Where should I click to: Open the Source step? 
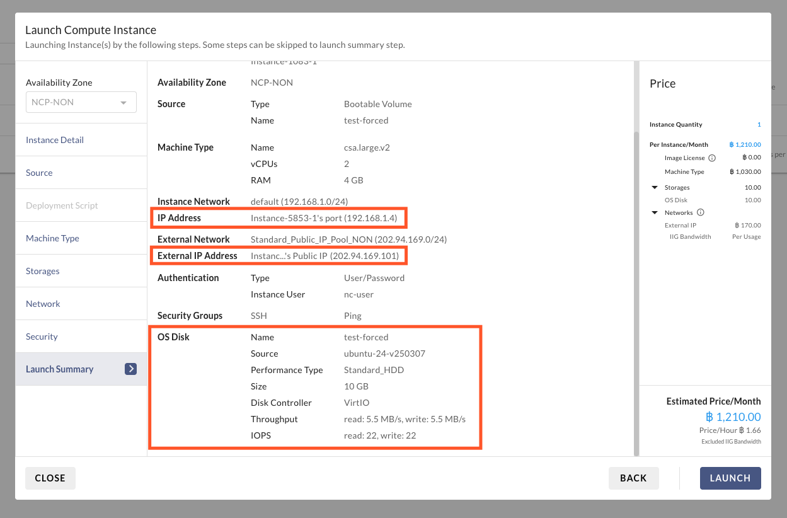tap(39, 173)
